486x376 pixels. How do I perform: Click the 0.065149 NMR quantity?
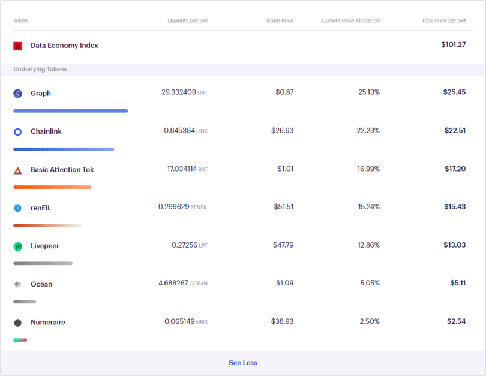click(x=186, y=321)
